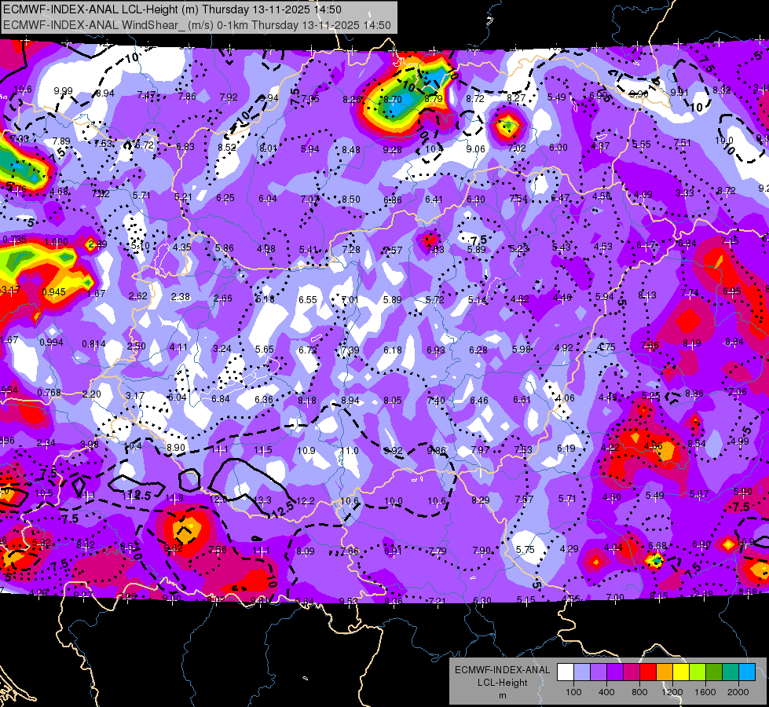769x707 pixels.
Task: Click the dark green legend swatch
Action: pos(713,672)
